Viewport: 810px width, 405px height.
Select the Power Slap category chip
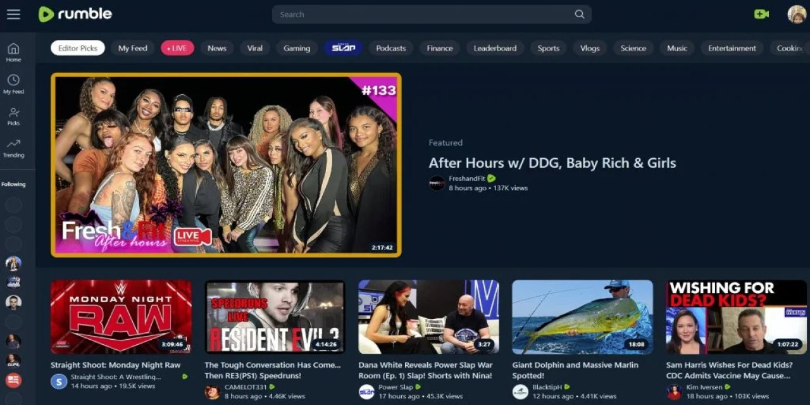point(343,48)
